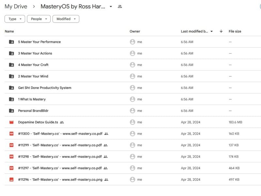Click the Apr 28, 2024 date for the #11296 png
This screenshot has width=261, height=196.
click(x=191, y=179)
